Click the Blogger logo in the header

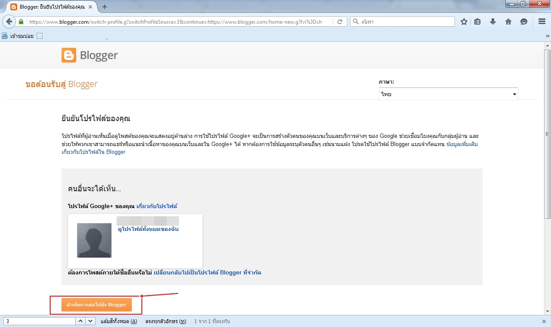pyautogui.click(x=90, y=55)
